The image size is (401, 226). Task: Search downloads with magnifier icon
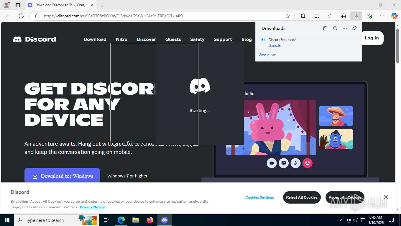(x=335, y=28)
